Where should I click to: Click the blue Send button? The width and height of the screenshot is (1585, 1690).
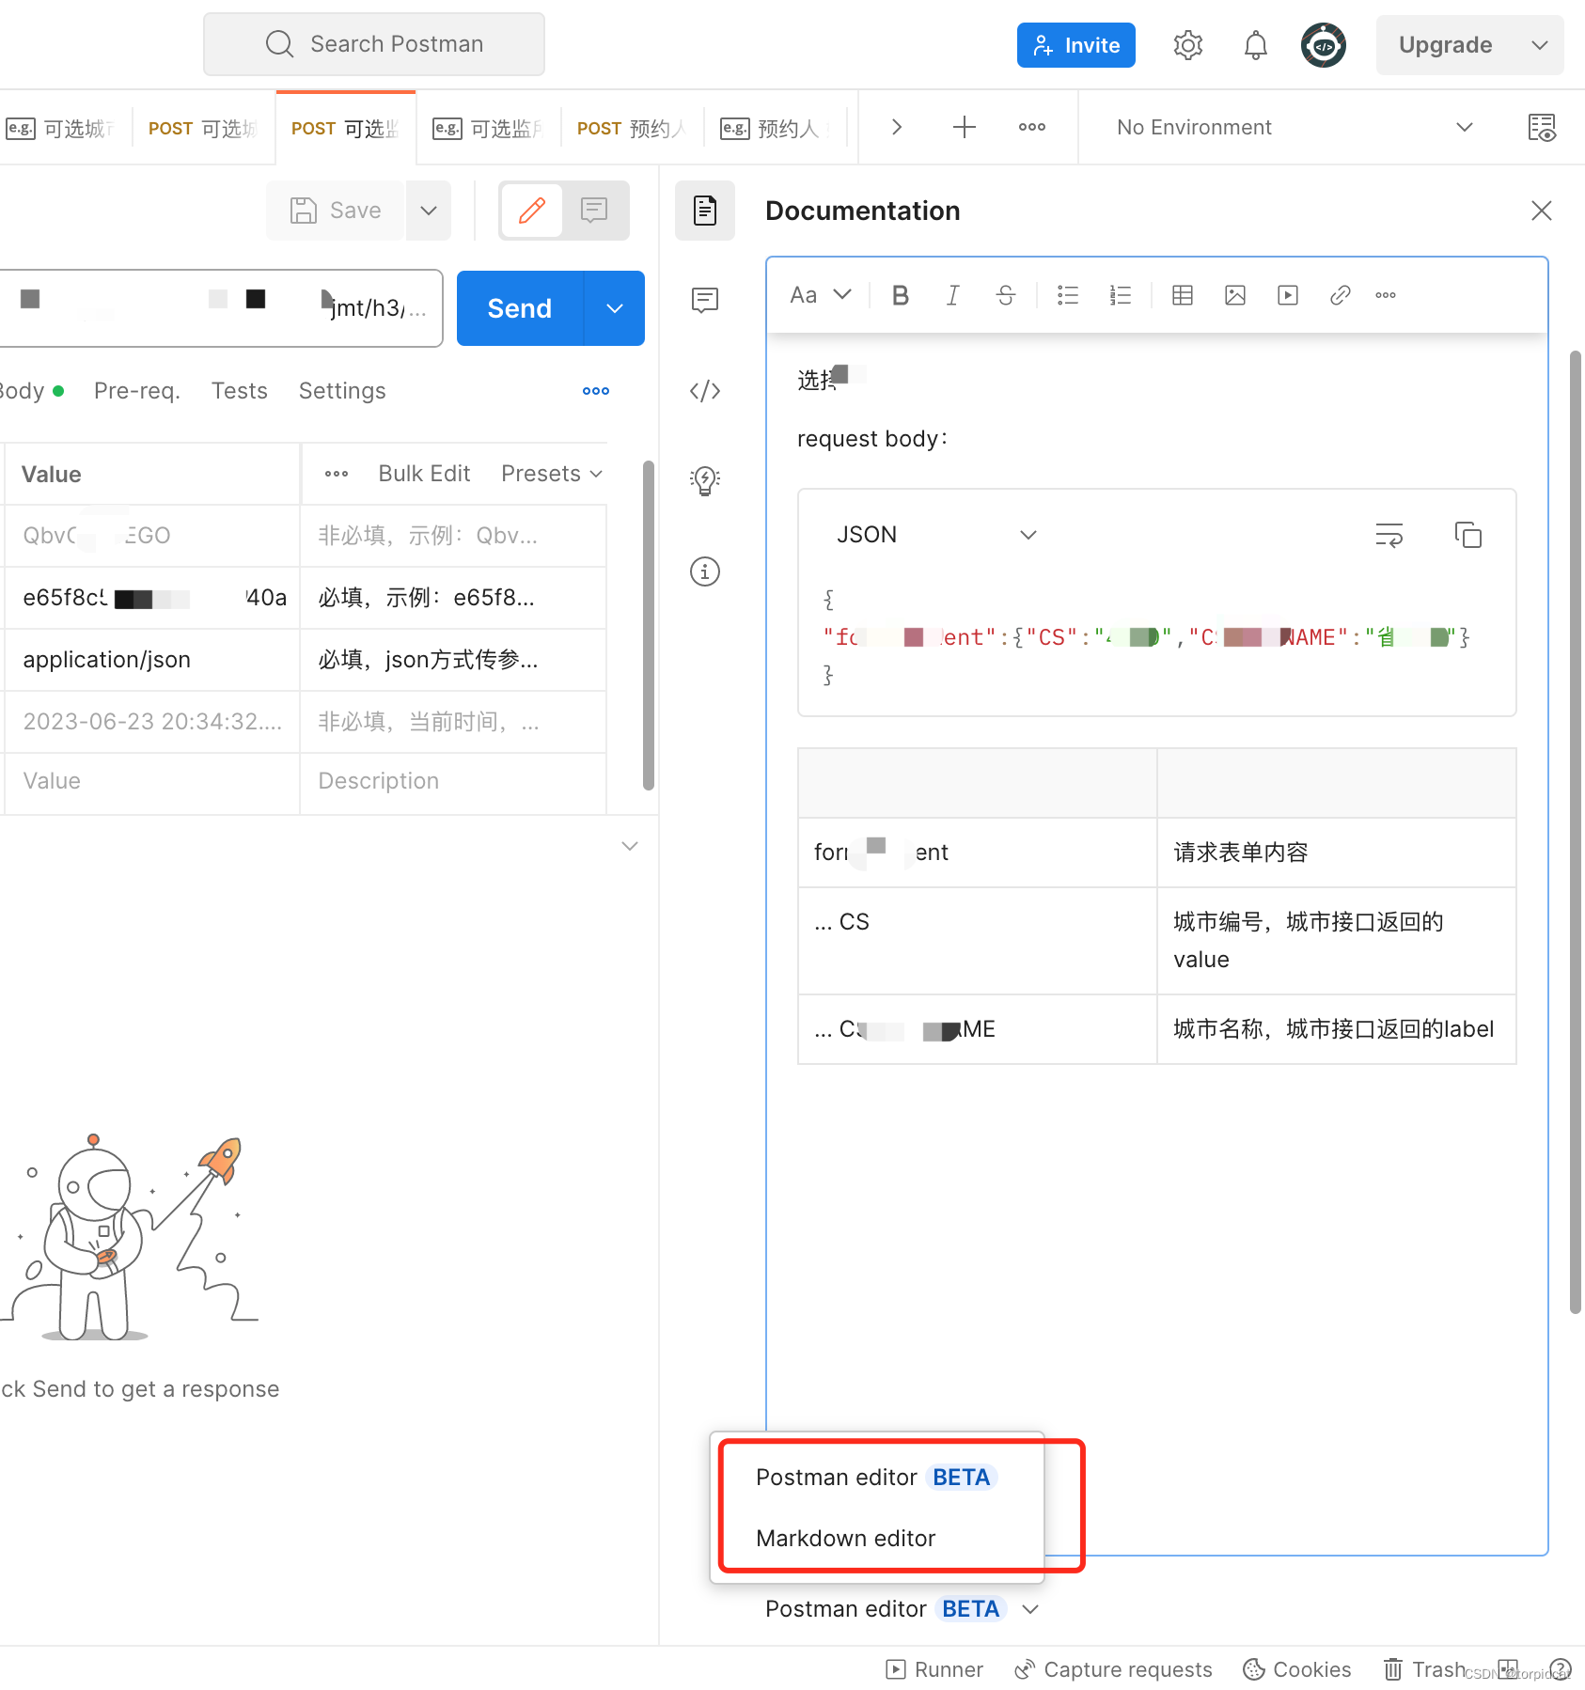[519, 308]
